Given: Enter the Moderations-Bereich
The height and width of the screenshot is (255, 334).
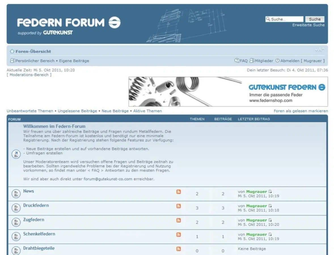Looking at the screenshot, I should point(28,75).
